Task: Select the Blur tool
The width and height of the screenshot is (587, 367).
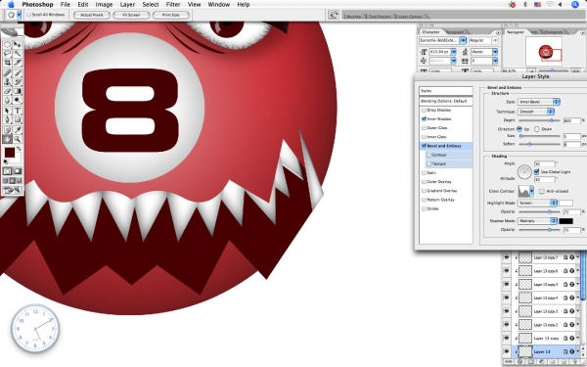Action: tap(7, 100)
